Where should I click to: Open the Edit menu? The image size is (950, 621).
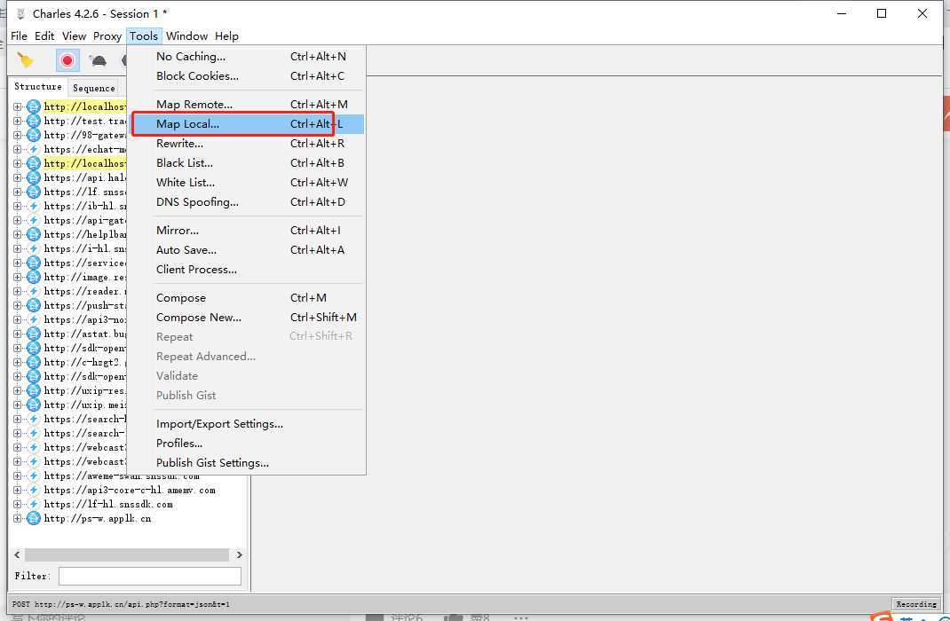click(44, 36)
